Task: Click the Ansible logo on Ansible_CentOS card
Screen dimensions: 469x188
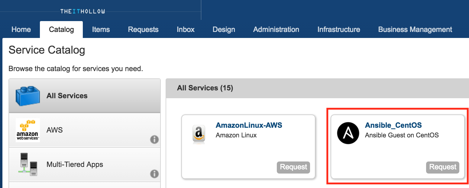Action: (x=348, y=133)
